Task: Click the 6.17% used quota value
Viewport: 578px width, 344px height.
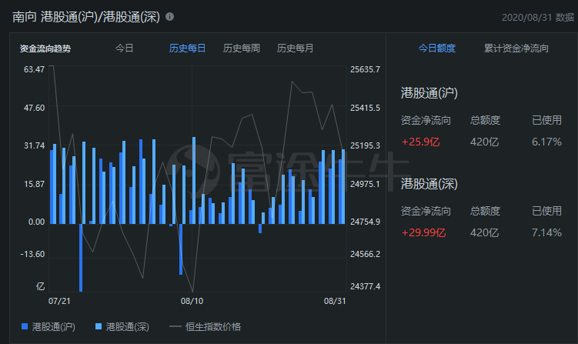Action: coord(546,142)
